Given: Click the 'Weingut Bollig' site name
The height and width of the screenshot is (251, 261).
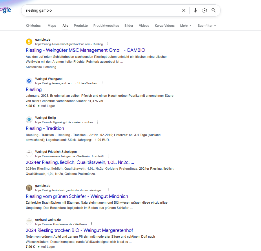Looking at the screenshot, I should click(x=45, y=118).
